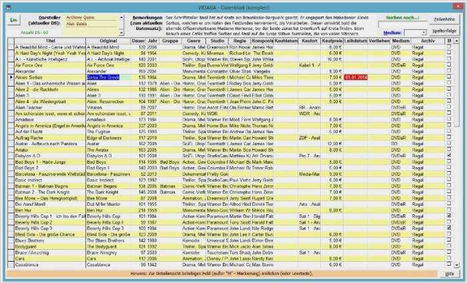Toggle the M checkbox for Casablanca
Screen dimensions: 467x283
[x=449, y=264]
